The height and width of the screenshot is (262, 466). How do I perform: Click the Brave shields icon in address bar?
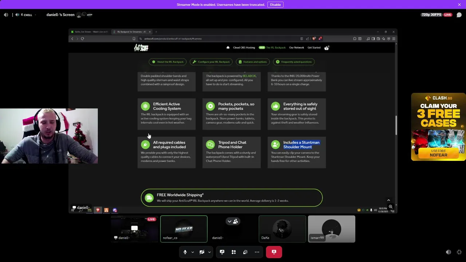tap(314, 39)
